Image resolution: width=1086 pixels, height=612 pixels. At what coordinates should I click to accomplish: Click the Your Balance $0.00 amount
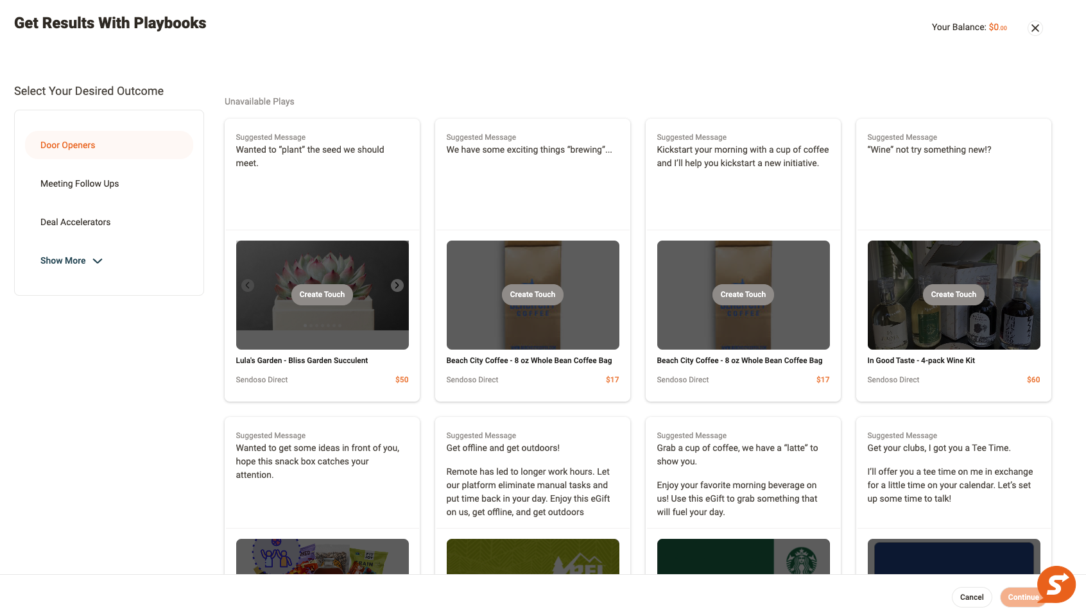[998, 27]
